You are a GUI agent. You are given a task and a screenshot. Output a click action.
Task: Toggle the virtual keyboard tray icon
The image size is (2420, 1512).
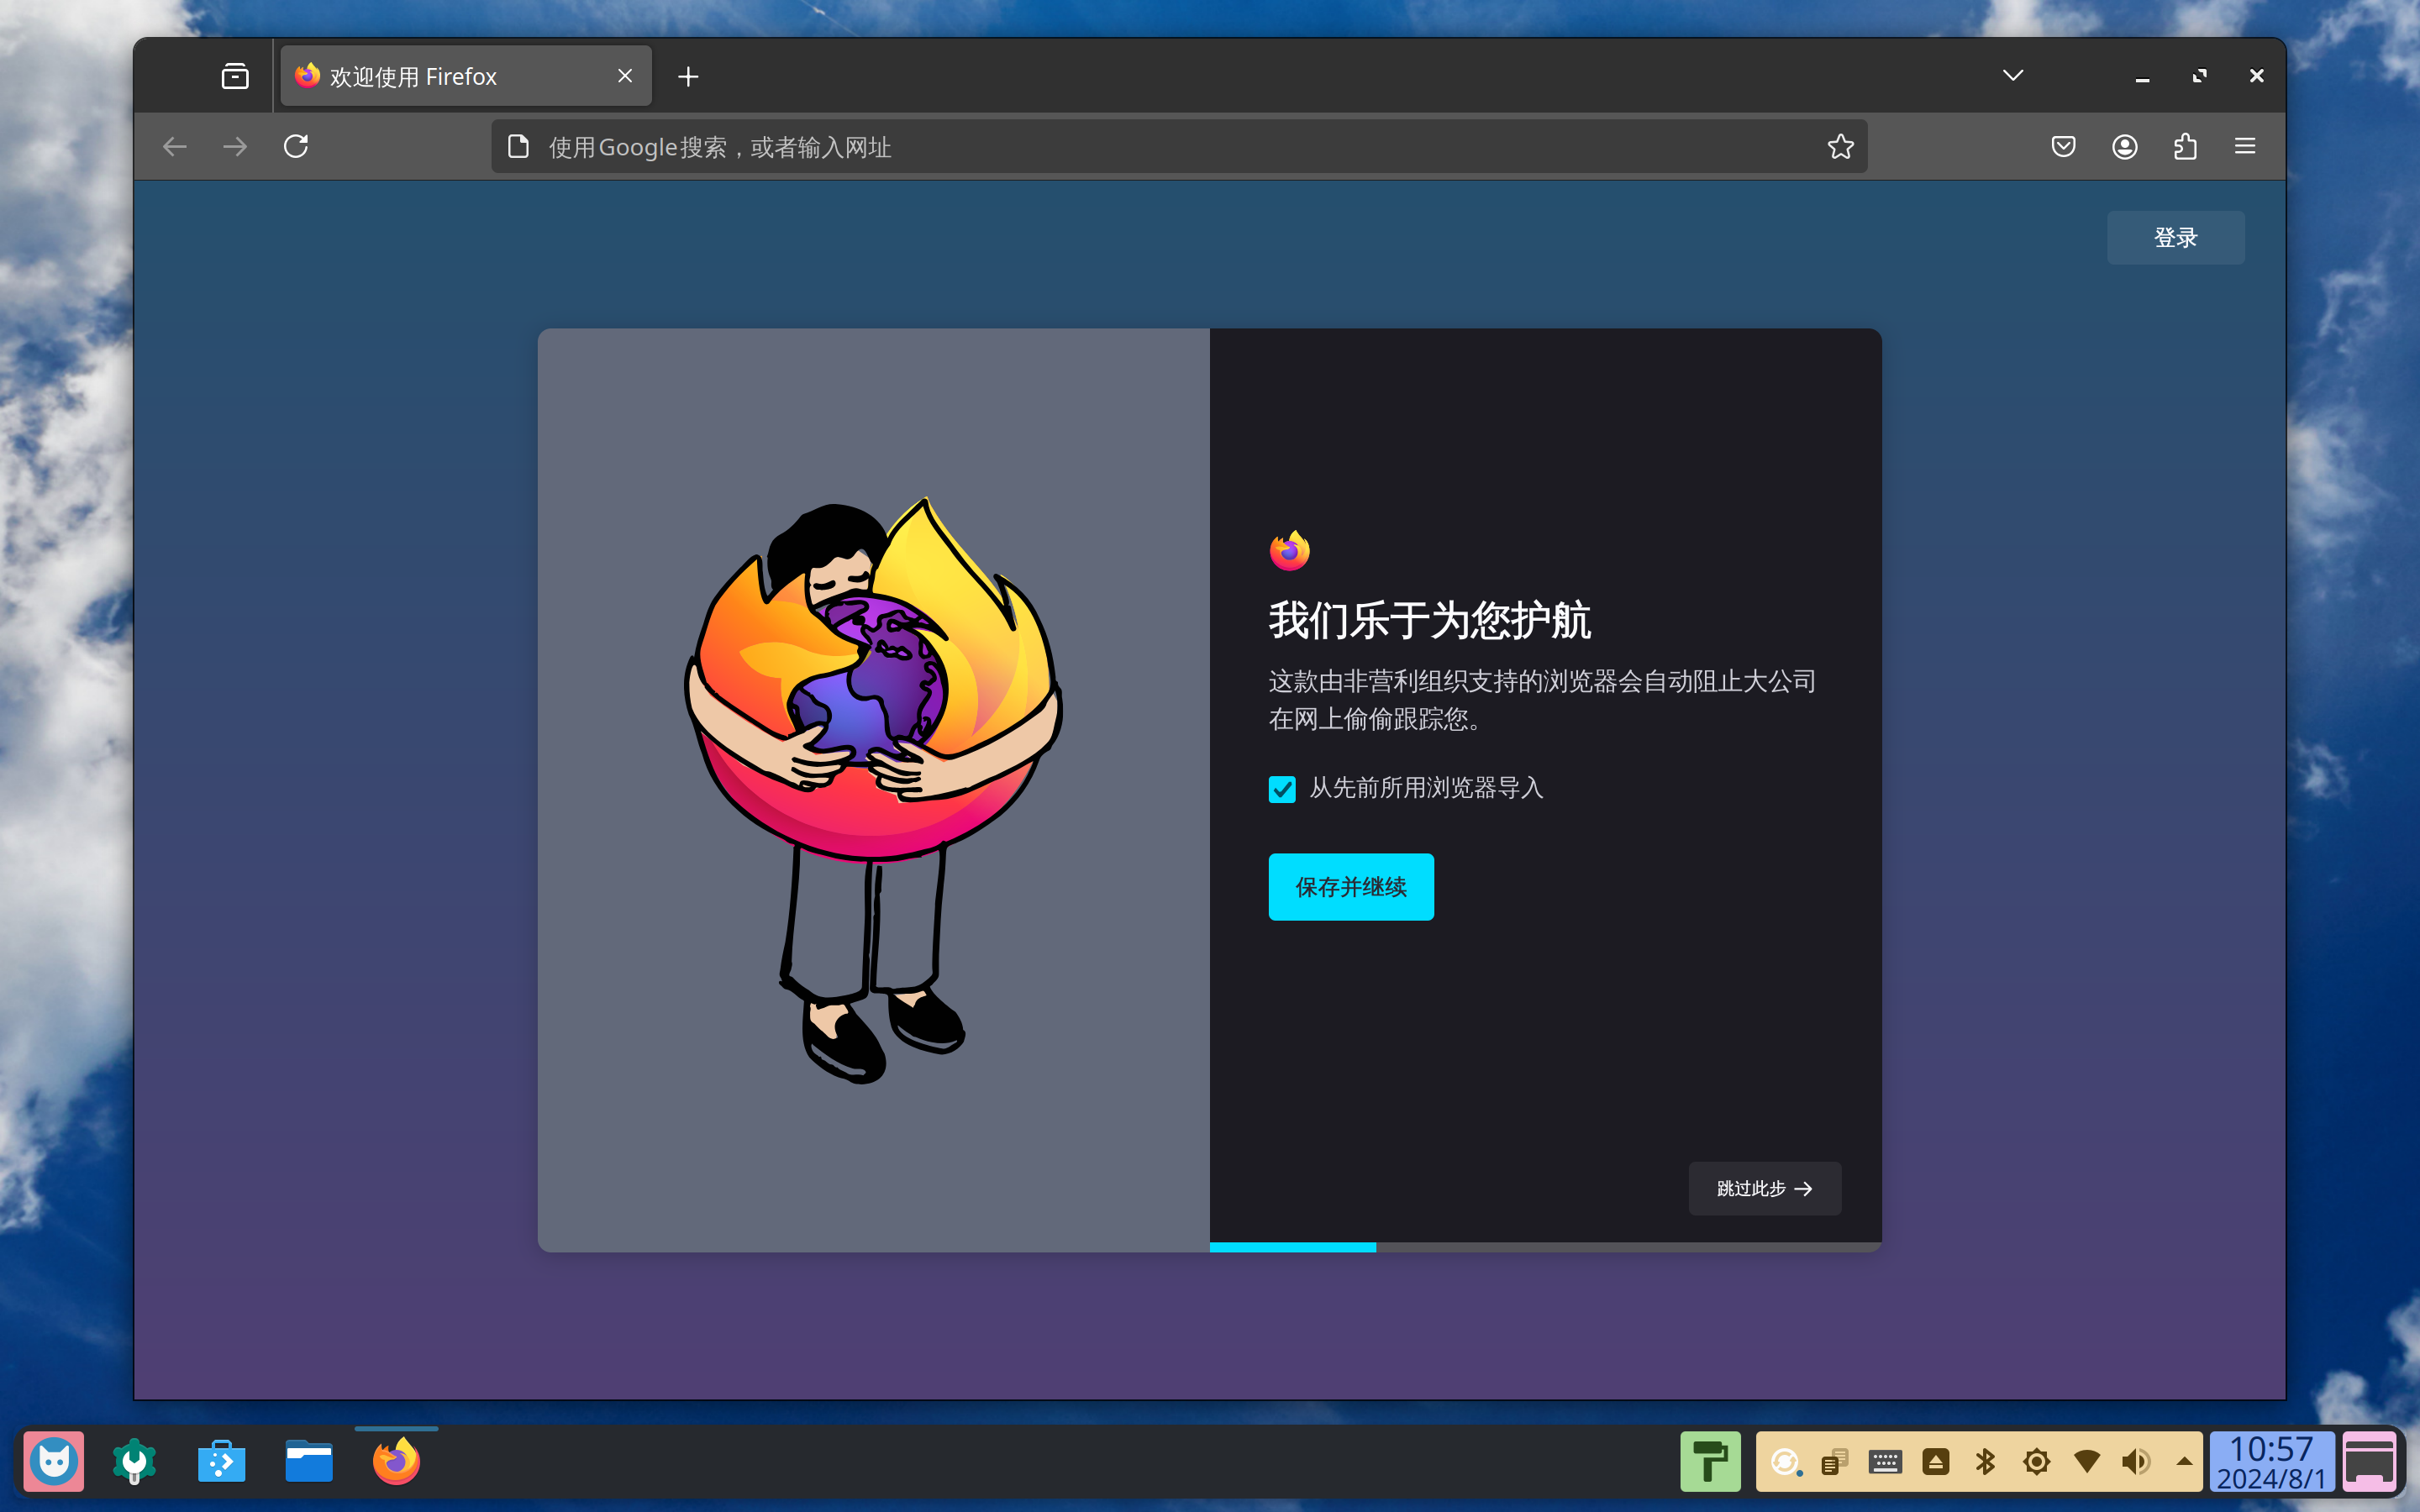1885,1462
